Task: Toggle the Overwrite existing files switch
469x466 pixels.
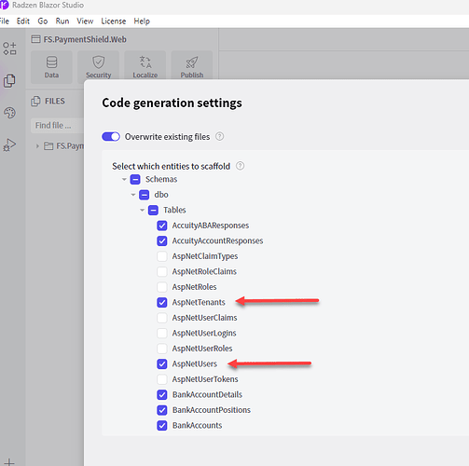Action: click(x=111, y=137)
